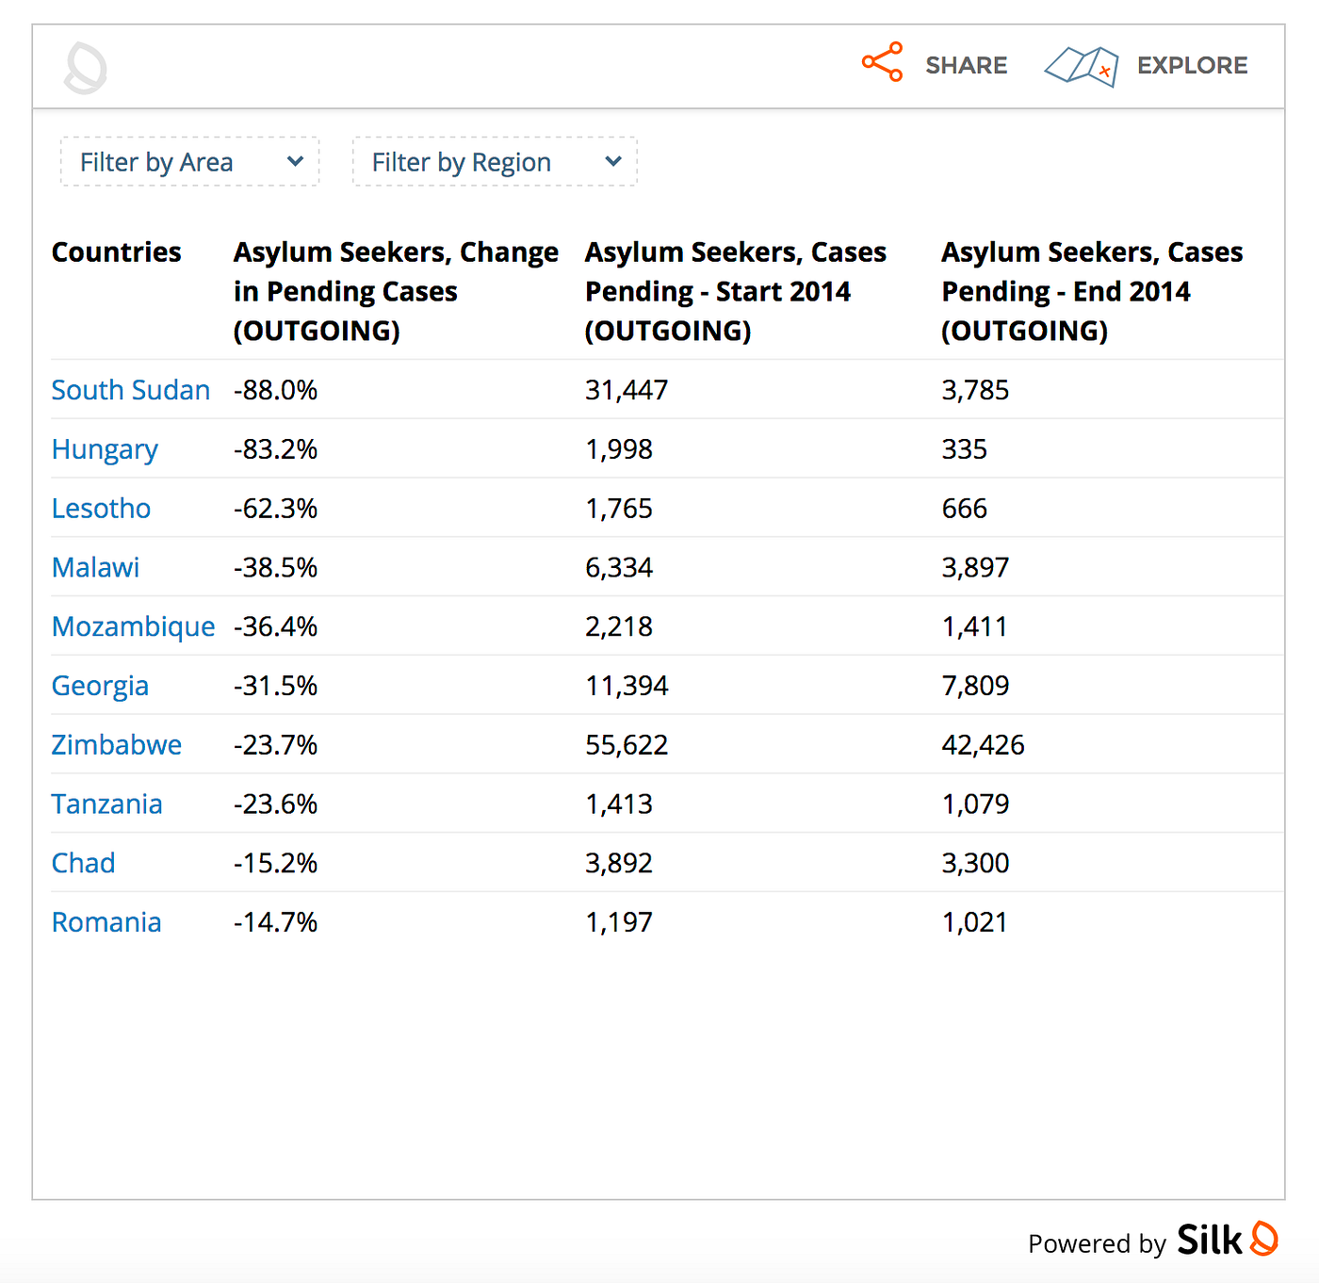
Task: Open the Filter by Area dropdown
Action: 190,162
